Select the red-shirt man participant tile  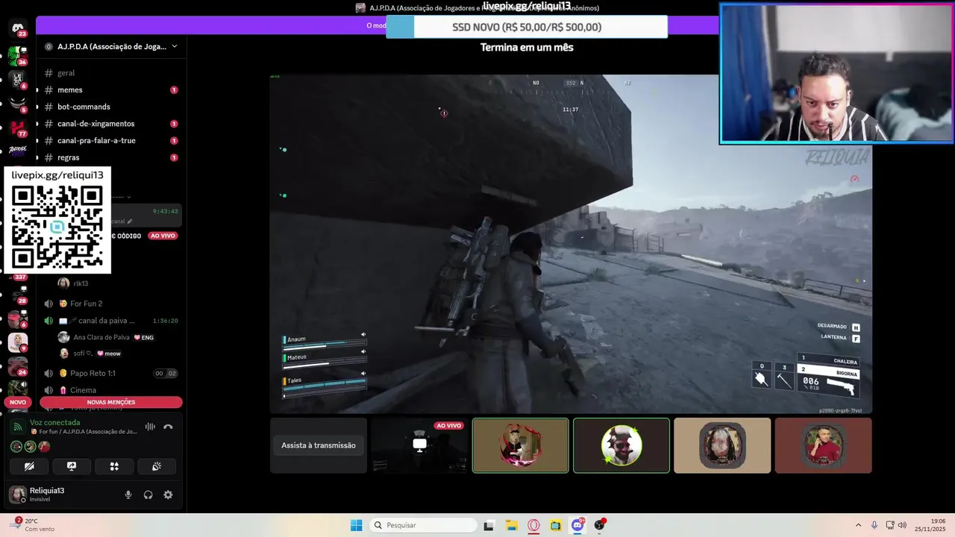[823, 445]
